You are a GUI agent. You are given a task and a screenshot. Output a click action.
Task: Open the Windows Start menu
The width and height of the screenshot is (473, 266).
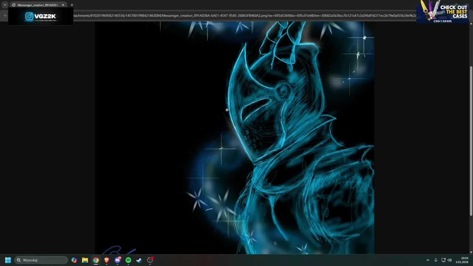click(x=8, y=260)
